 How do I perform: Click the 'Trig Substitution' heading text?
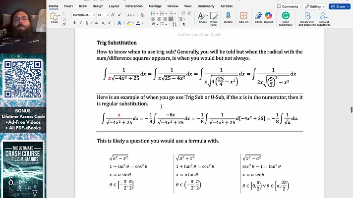point(117,43)
